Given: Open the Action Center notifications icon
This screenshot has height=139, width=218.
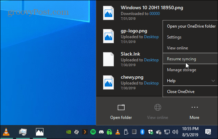Looking at the screenshot, I should [208, 132].
